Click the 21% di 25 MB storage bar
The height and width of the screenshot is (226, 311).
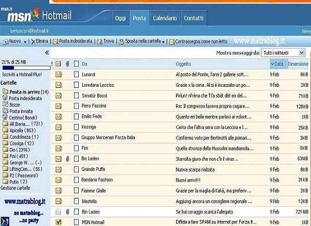26,68
